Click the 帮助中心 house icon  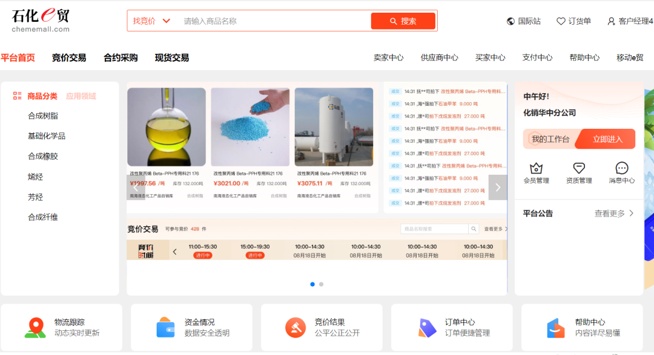click(x=555, y=328)
